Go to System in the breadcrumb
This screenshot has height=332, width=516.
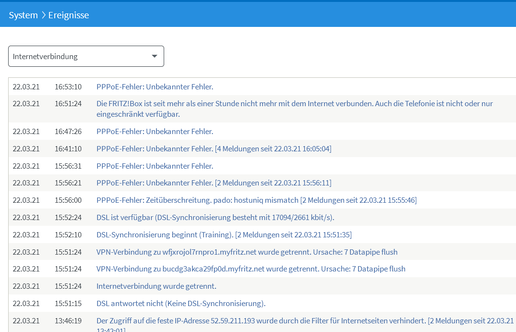(x=23, y=15)
